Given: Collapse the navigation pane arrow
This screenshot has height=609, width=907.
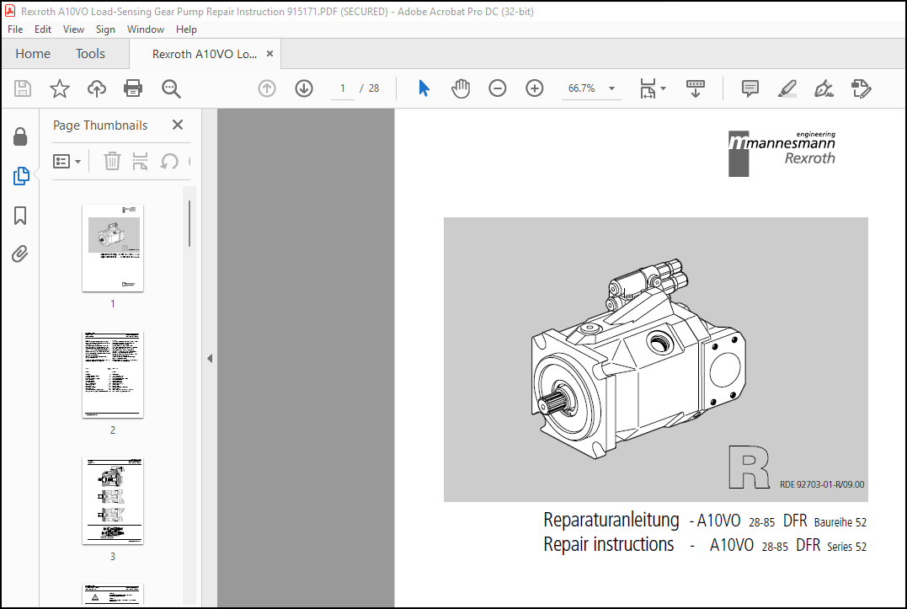Looking at the screenshot, I should [x=210, y=359].
